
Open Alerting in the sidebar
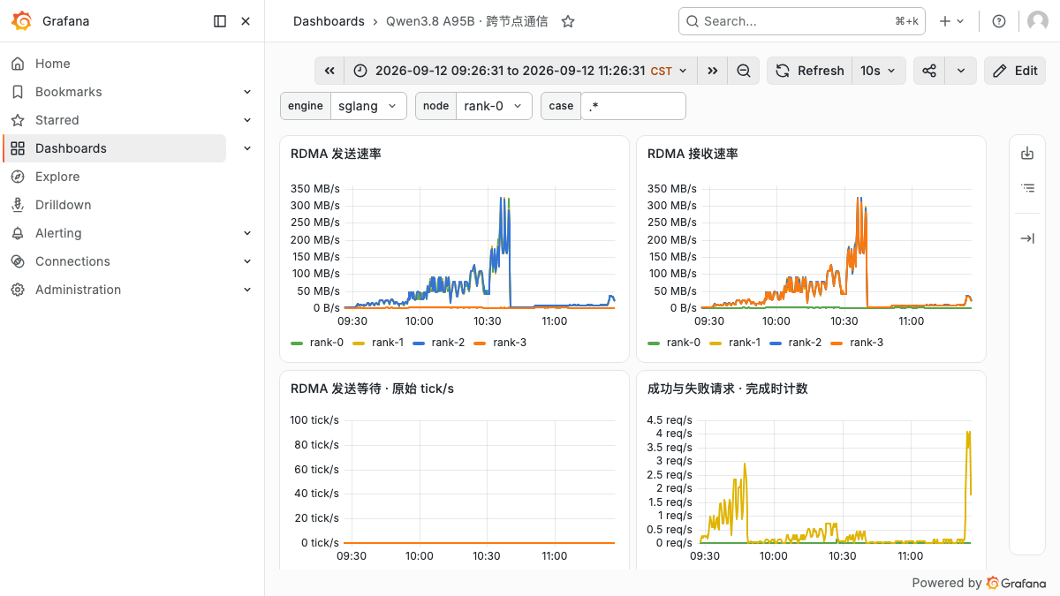click(58, 233)
